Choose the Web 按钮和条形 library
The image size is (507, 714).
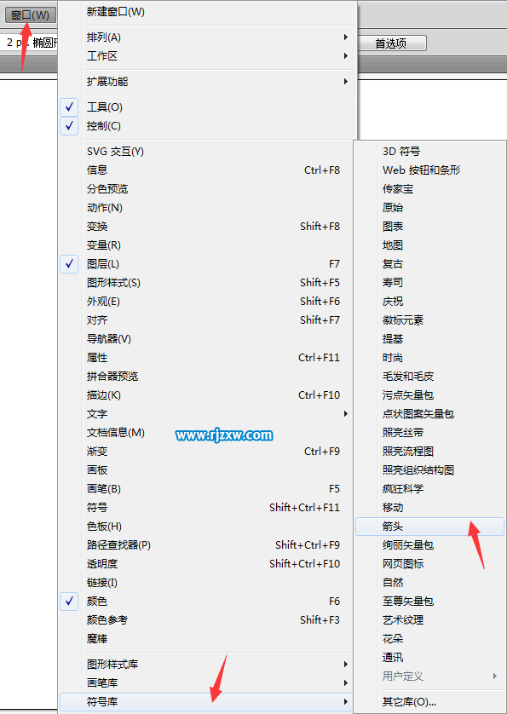429,170
